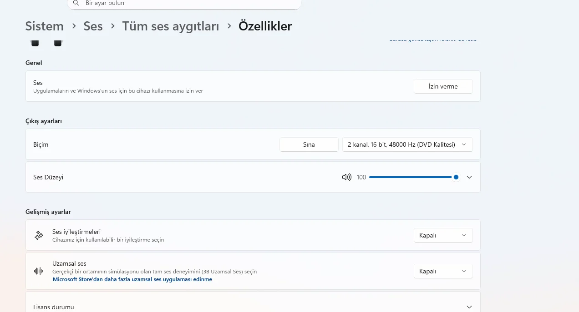Open Uzamsal ses Kapalı dropdown
This screenshot has height=312, width=579.
click(x=443, y=271)
